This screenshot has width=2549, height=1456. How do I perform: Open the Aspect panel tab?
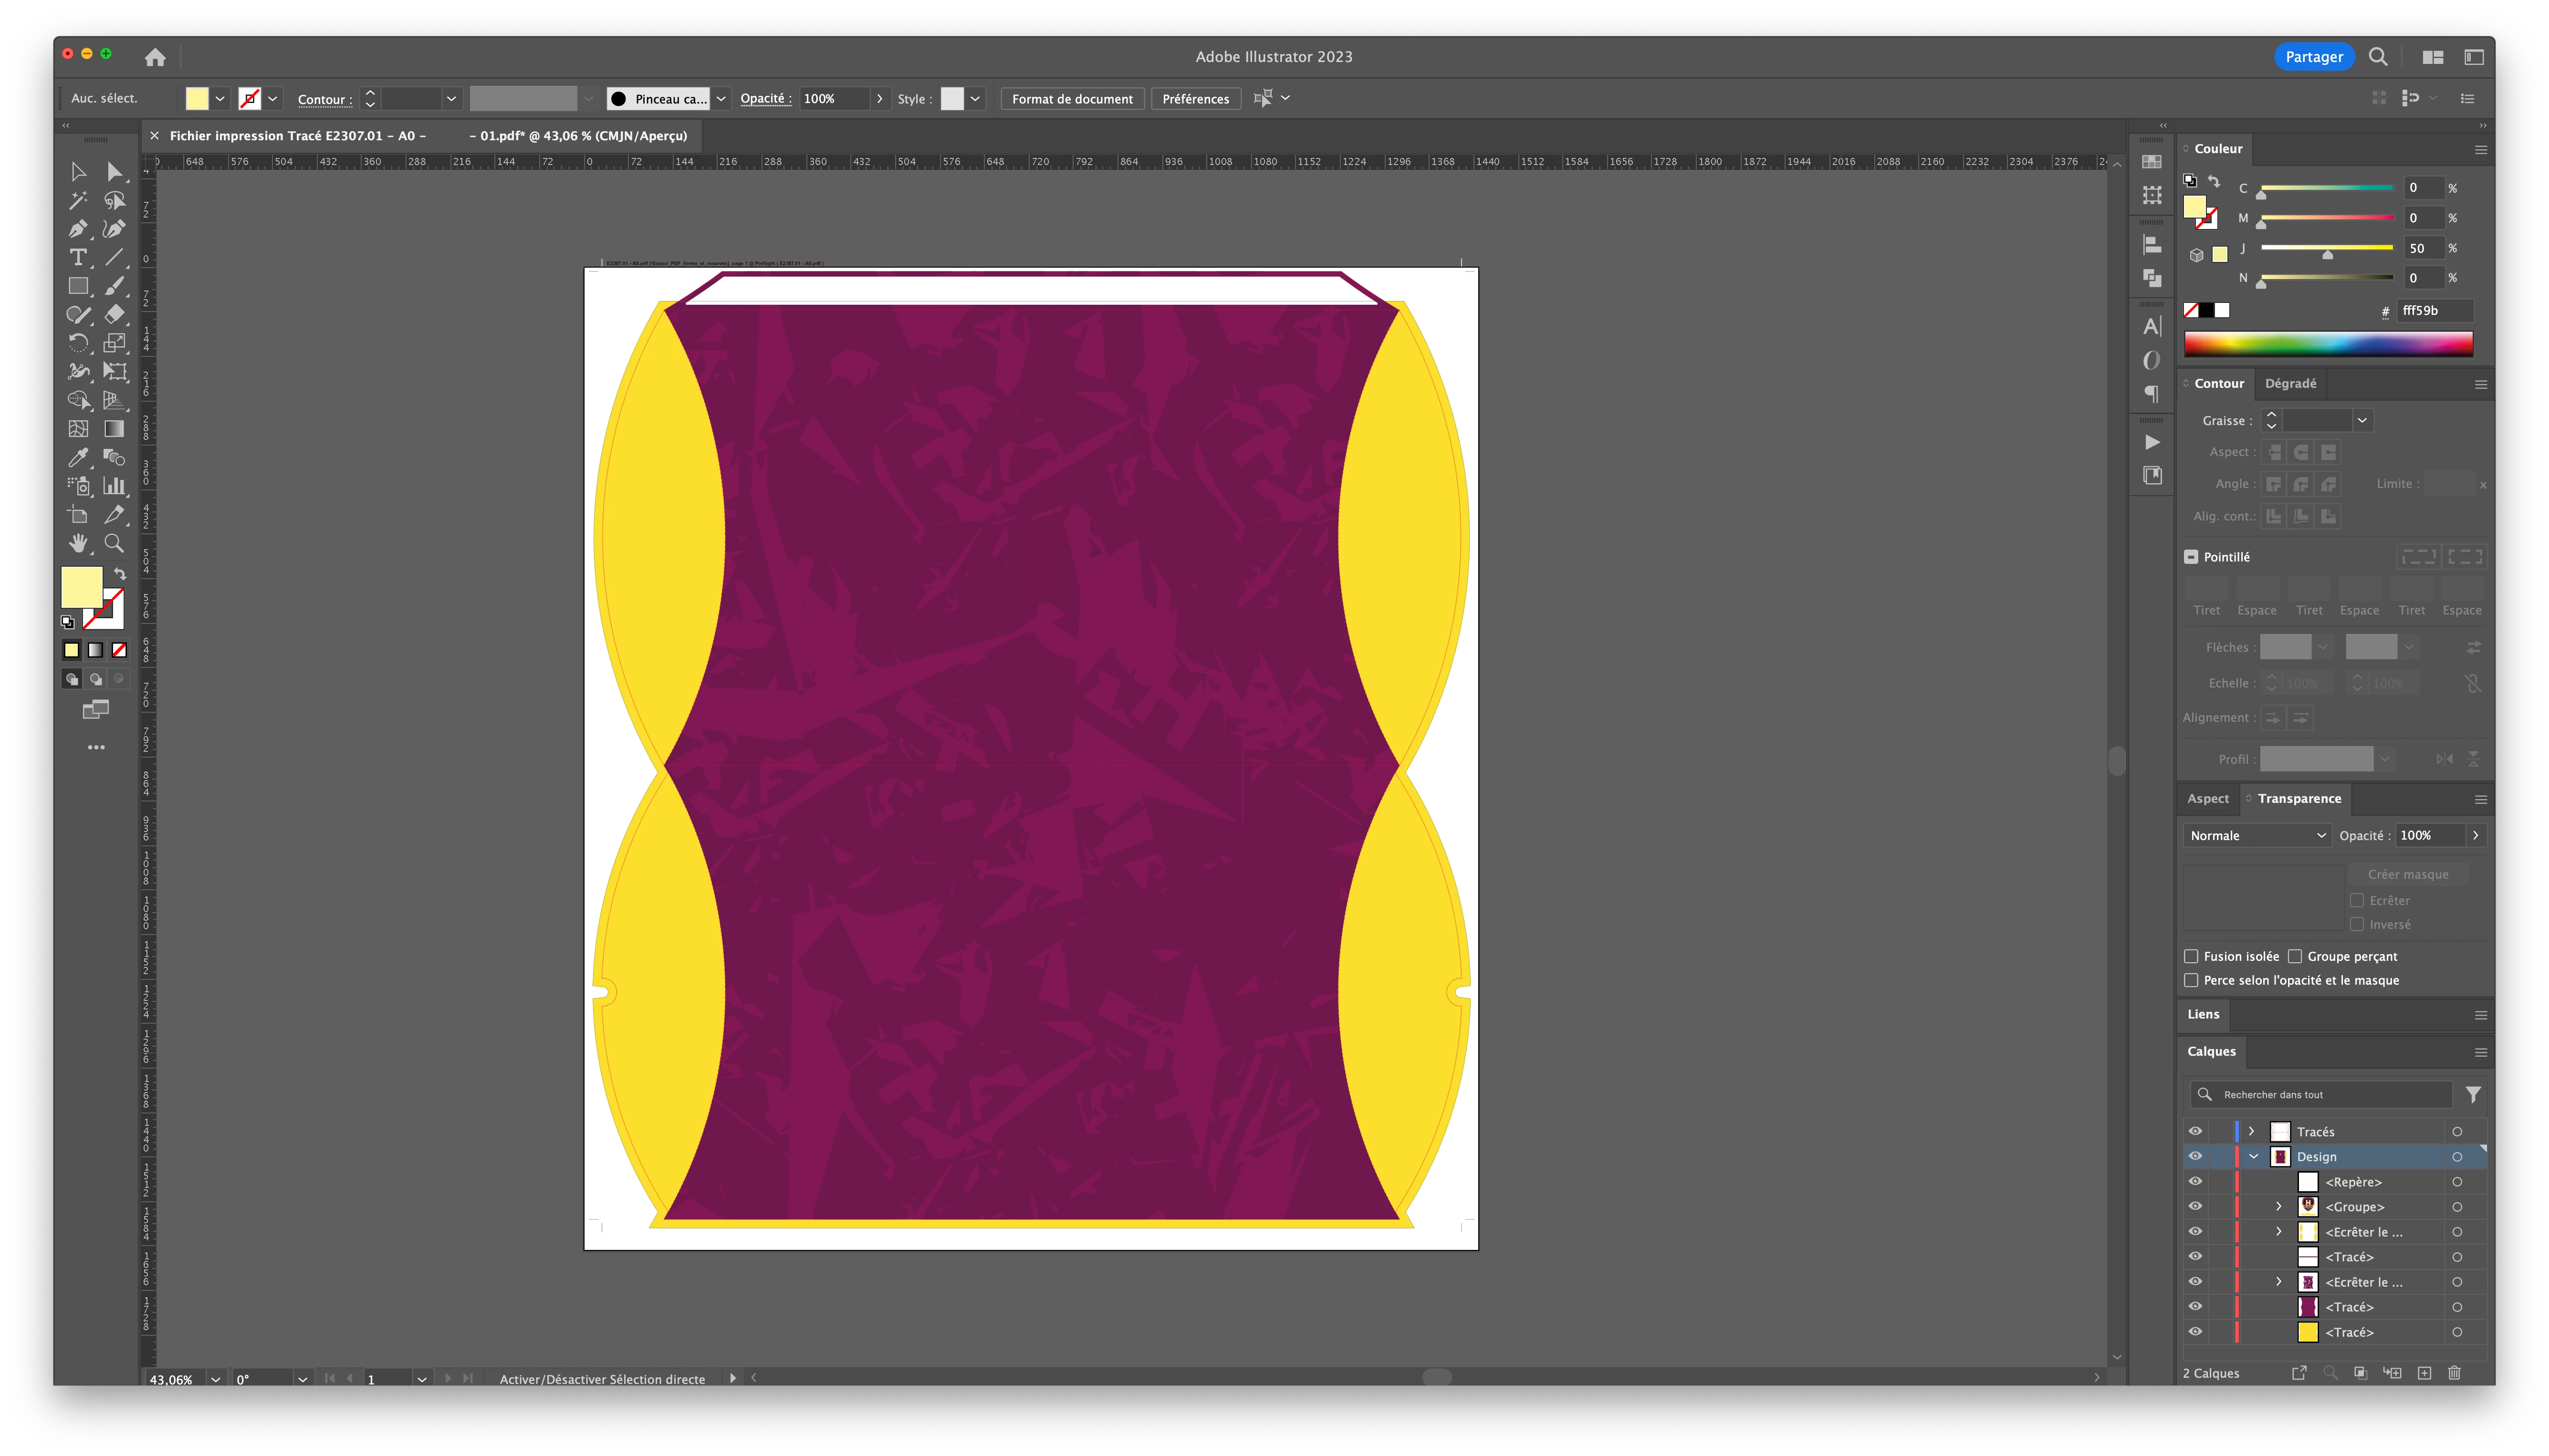click(2207, 798)
